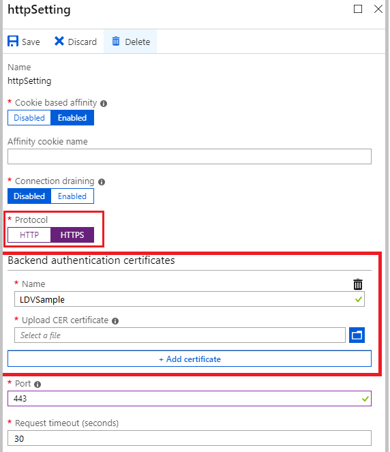
Task: Click the info icon beside Port label
Action: pos(37,385)
